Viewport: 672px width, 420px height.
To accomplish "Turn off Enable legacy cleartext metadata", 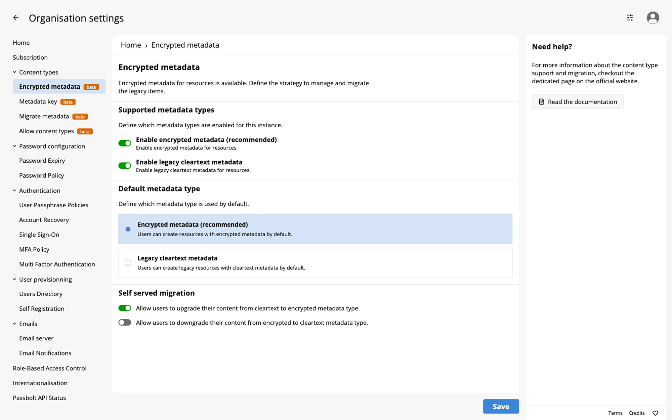I will point(125,165).
